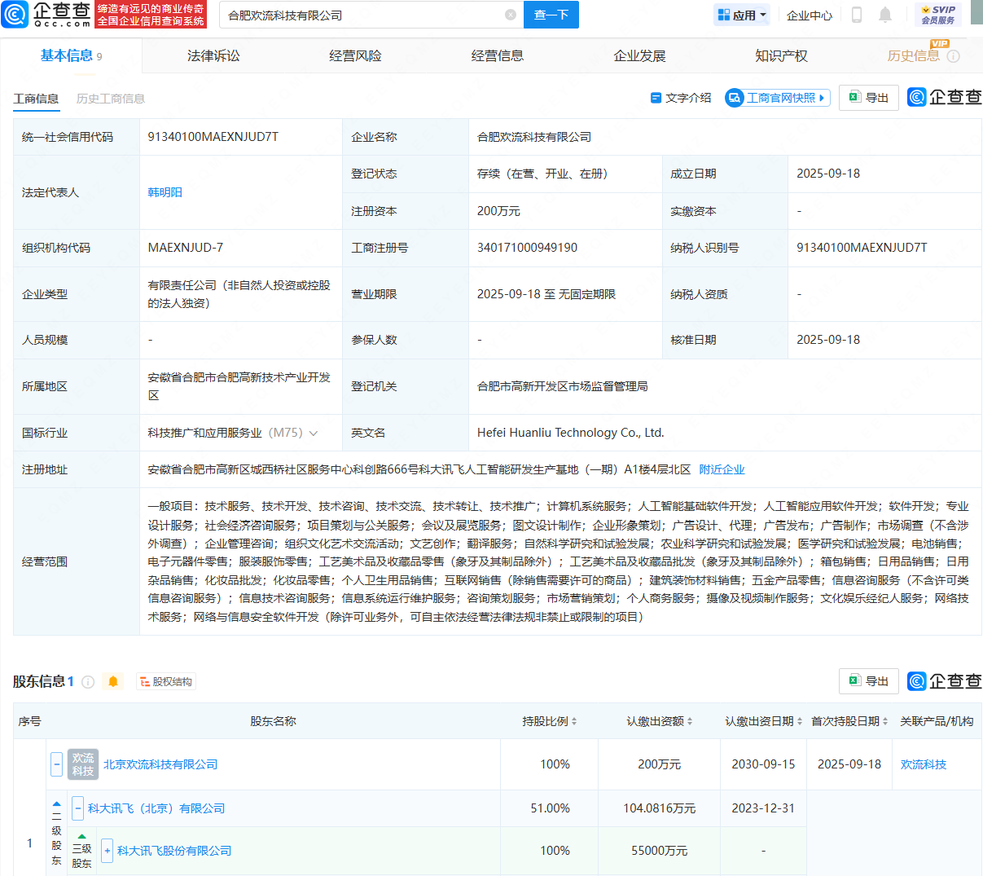Sort by 持股比例 column

(550, 721)
